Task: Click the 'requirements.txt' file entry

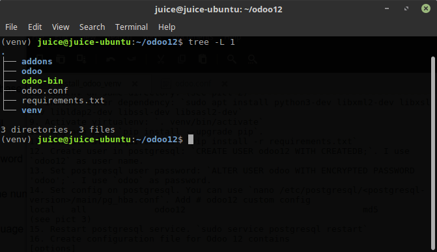Action: (63, 100)
